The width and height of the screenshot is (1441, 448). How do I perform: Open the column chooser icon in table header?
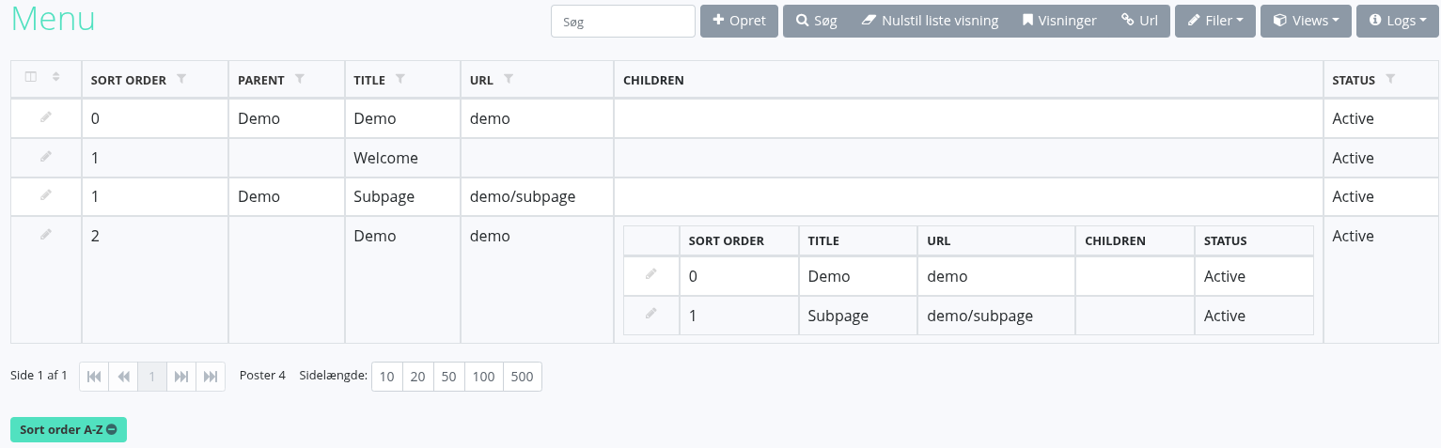[31, 77]
